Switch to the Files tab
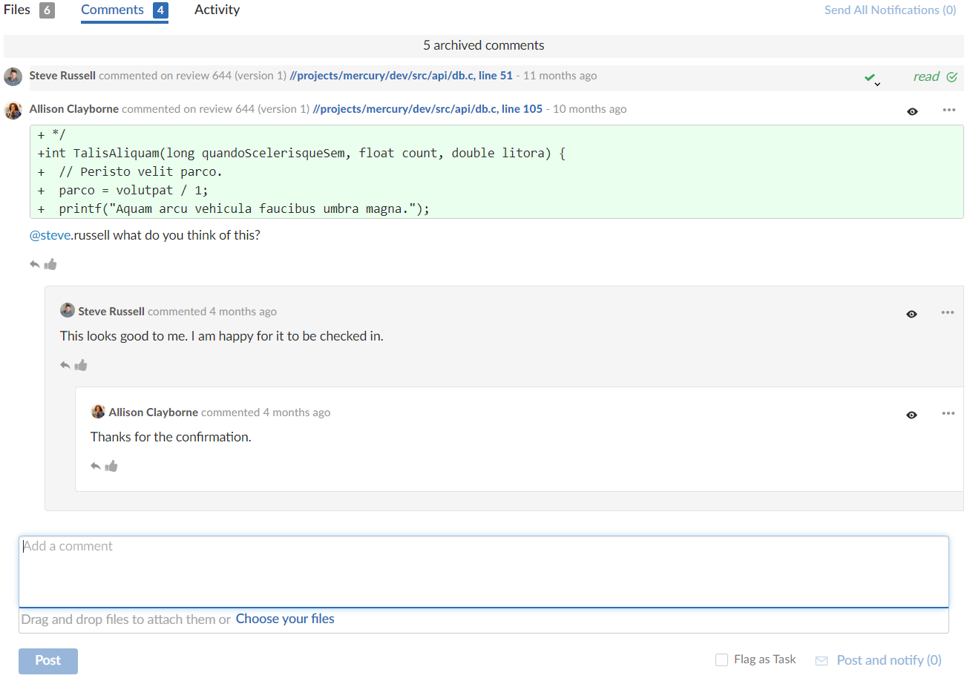Screen dimensions: 970x684 (18, 10)
